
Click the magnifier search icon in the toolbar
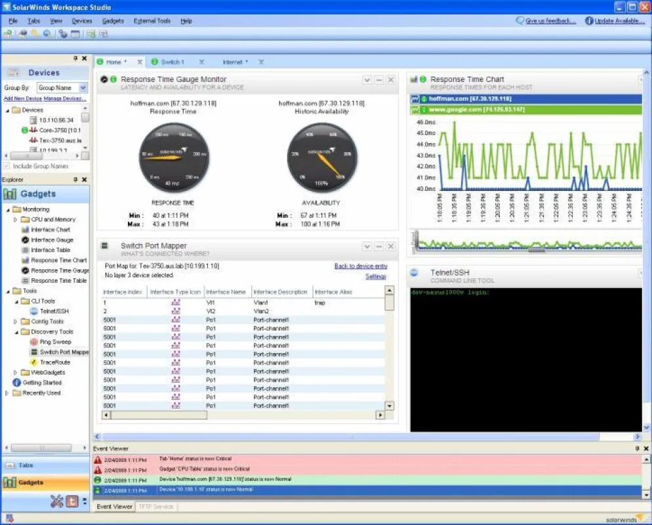(x=47, y=34)
